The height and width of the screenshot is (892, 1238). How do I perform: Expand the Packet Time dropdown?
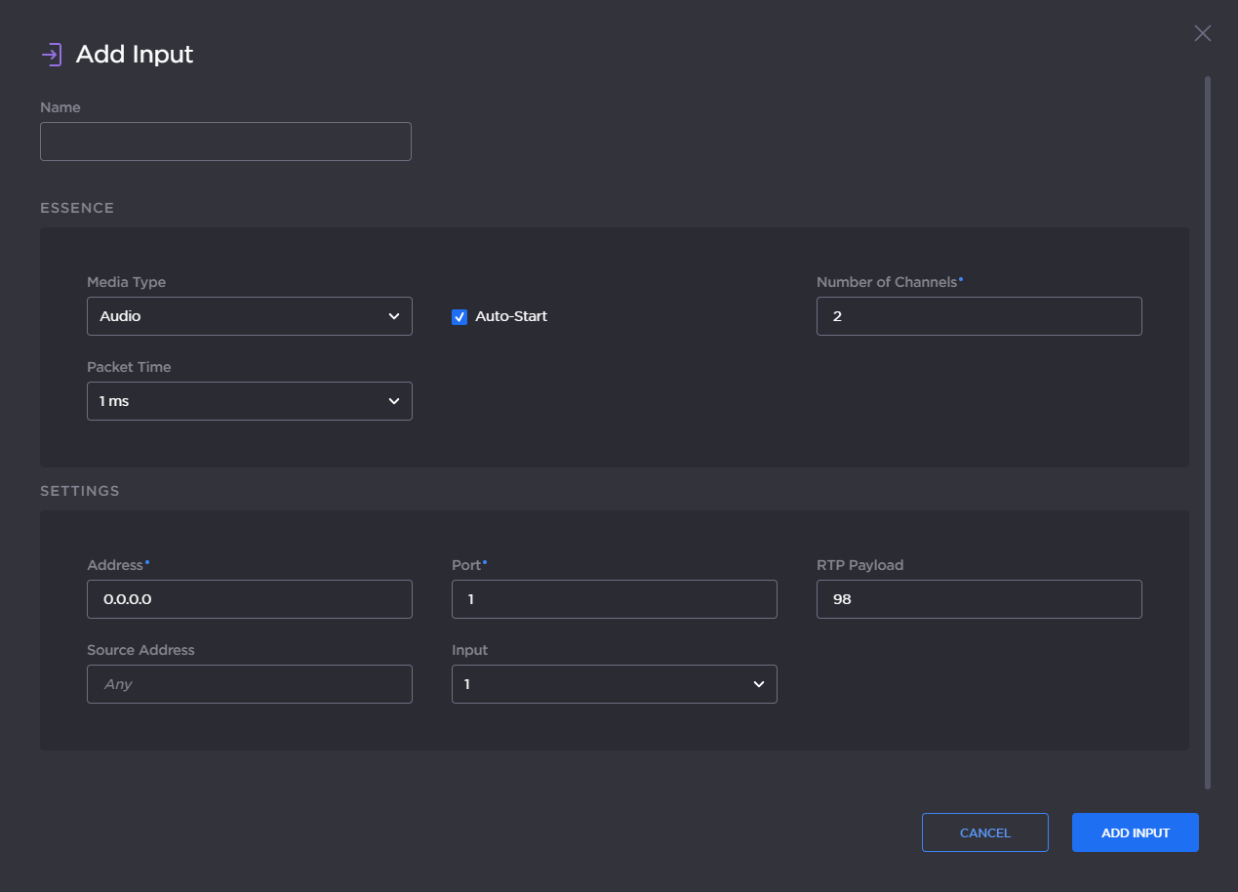pyautogui.click(x=249, y=401)
